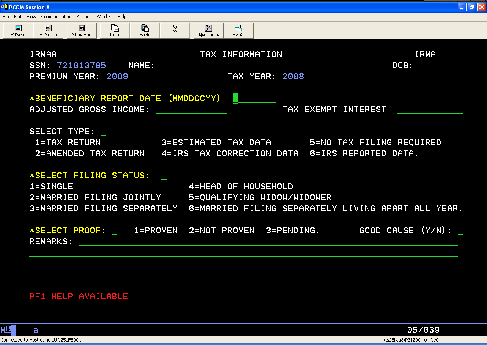Open PrtSetup from the toolbar
This screenshot has width=487, height=345.
click(48, 30)
